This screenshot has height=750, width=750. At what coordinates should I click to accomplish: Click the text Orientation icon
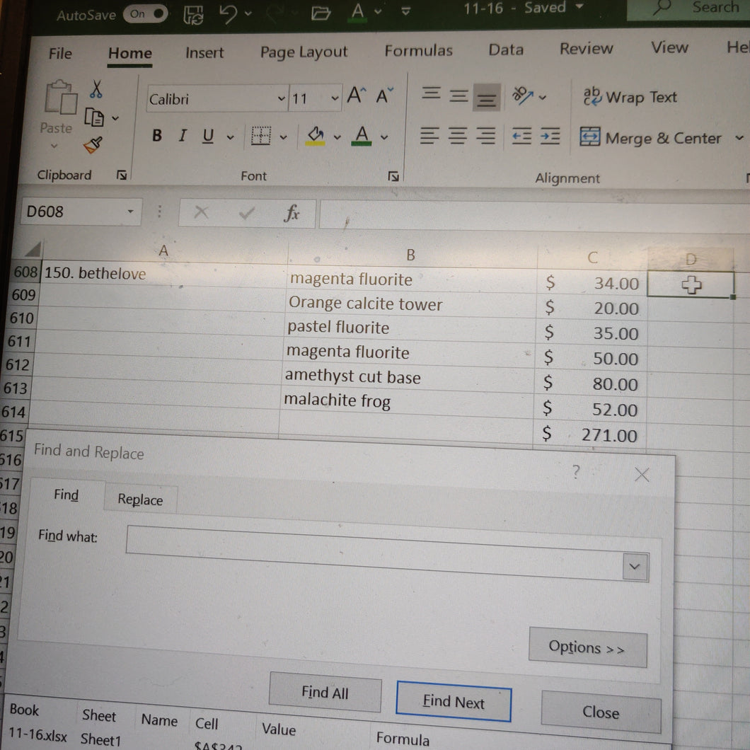(x=523, y=96)
